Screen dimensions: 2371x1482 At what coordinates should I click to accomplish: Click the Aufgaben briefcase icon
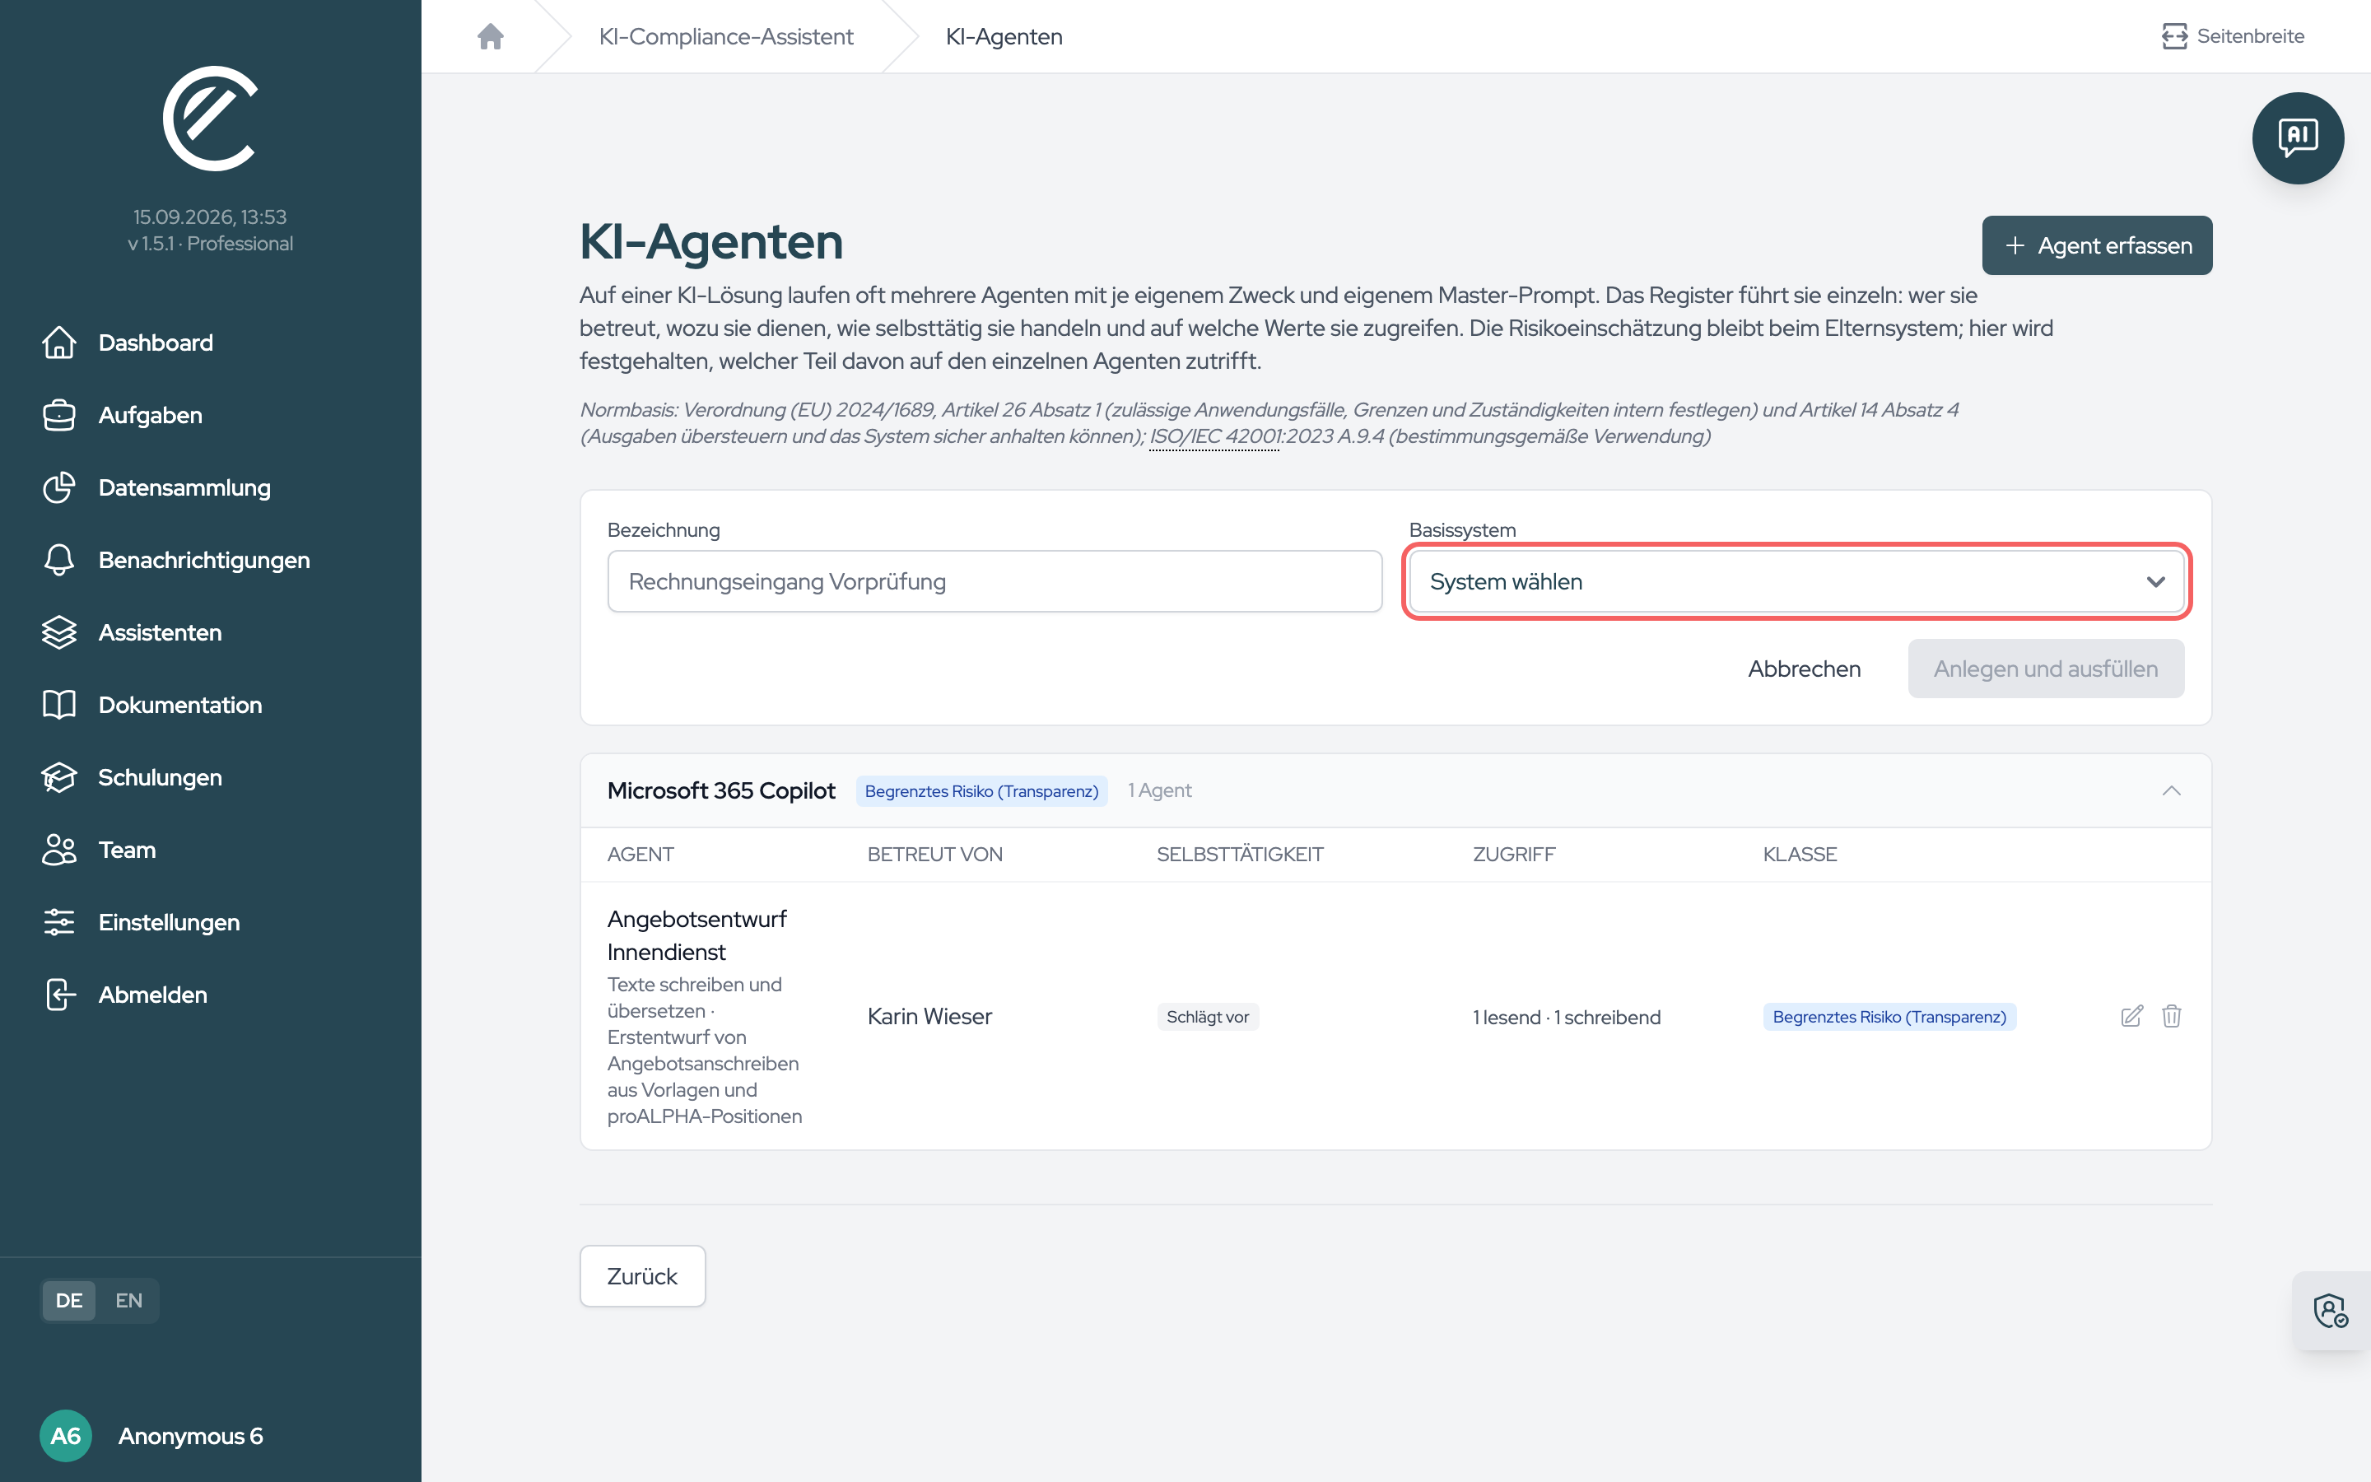(x=58, y=415)
